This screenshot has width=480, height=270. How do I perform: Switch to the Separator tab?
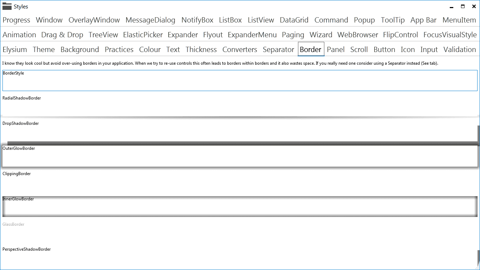coord(278,49)
